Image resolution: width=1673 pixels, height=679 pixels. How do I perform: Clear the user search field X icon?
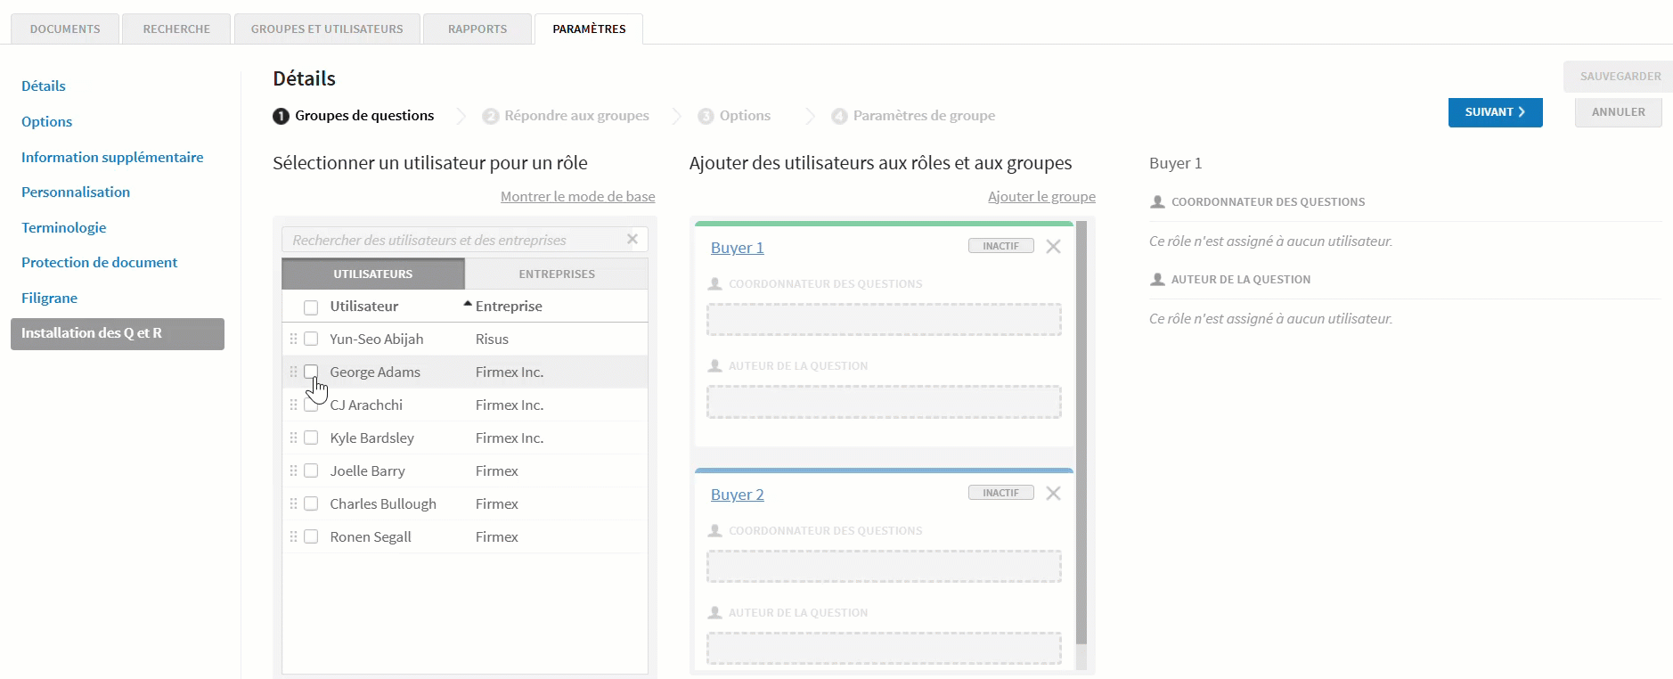pos(632,239)
